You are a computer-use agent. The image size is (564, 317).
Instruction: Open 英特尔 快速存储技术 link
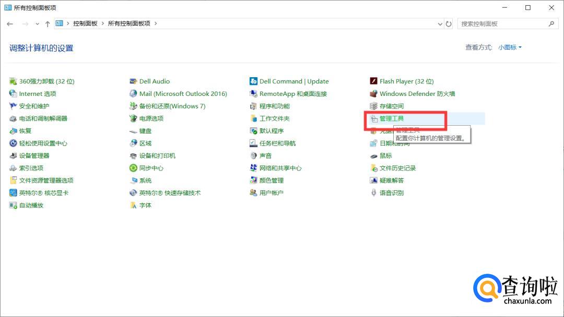click(170, 193)
